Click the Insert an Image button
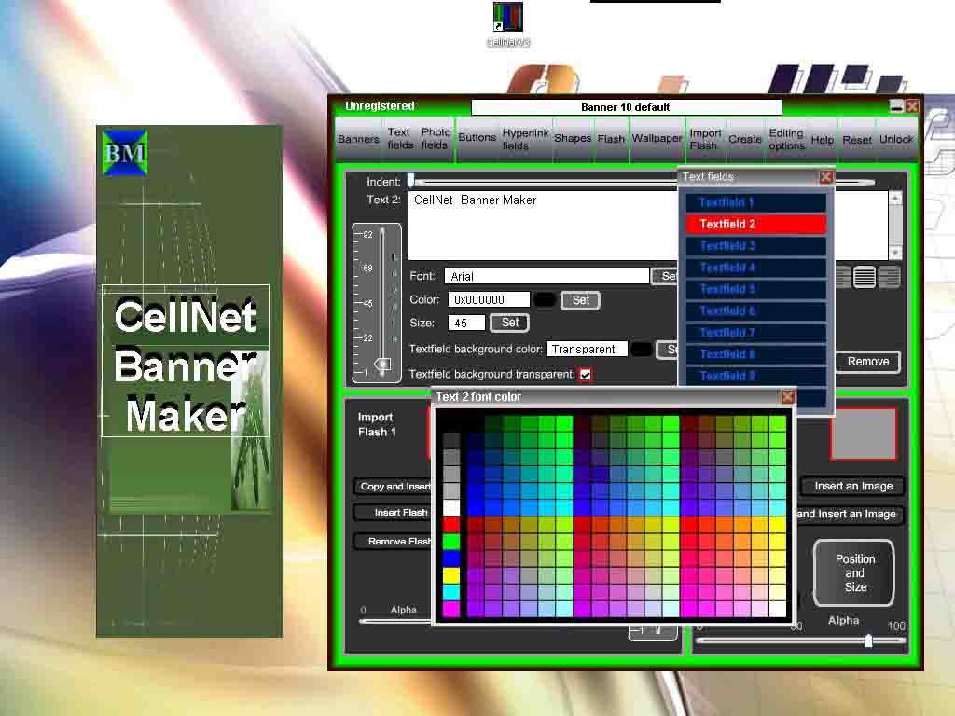 [x=852, y=486]
